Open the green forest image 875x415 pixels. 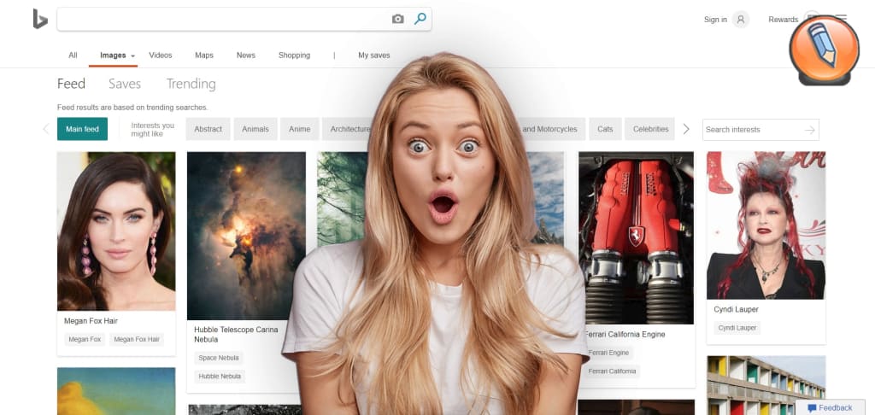pyautogui.click(x=342, y=199)
